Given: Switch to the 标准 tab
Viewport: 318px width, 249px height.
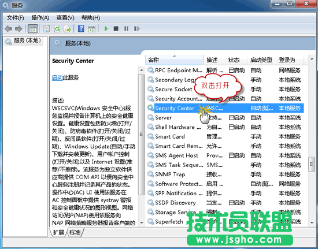Looking at the screenshot, I should pos(75,232).
